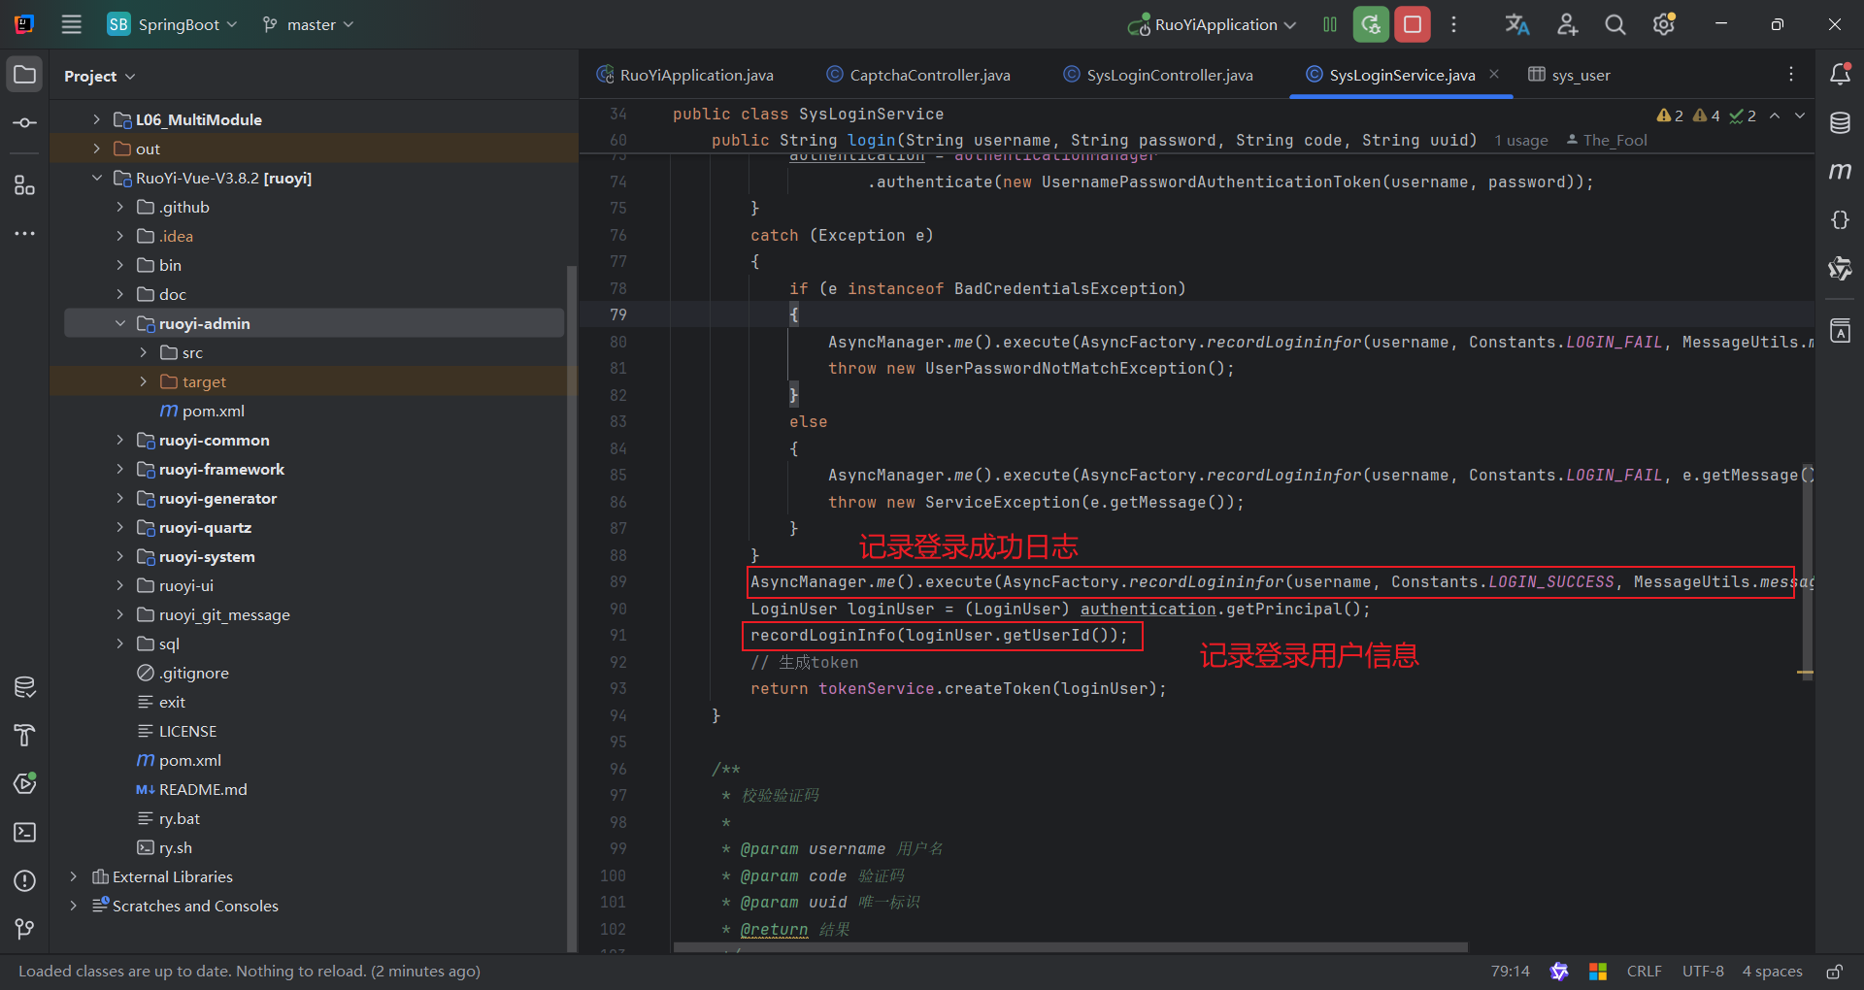Viewport: 1864px width, 990px height.
Task: Change CRLF line separator setting
Action: [1644, 972]
